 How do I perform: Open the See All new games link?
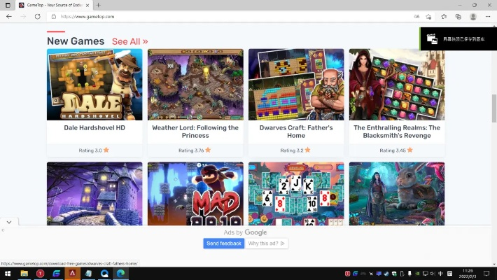[x=130, y=41]
